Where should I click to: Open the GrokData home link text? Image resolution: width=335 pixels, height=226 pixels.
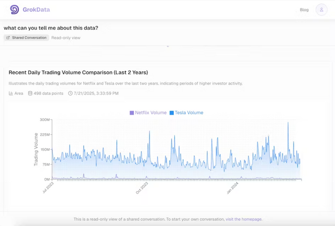click(x=36, y=9)
